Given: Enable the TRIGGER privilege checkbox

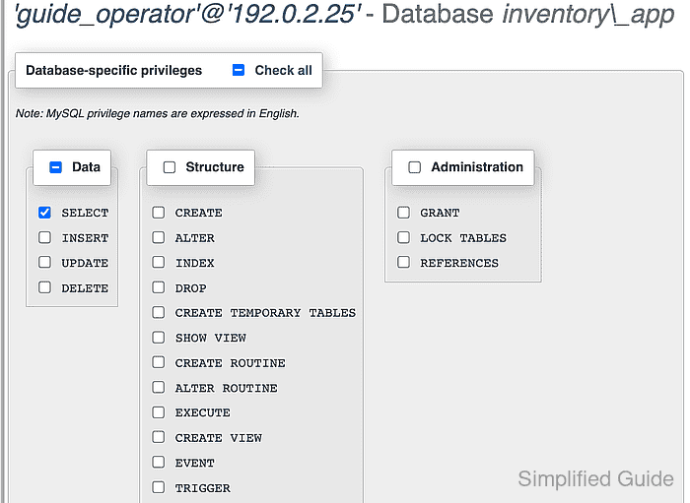Looking at the screenshot, I should pos(159,487).
